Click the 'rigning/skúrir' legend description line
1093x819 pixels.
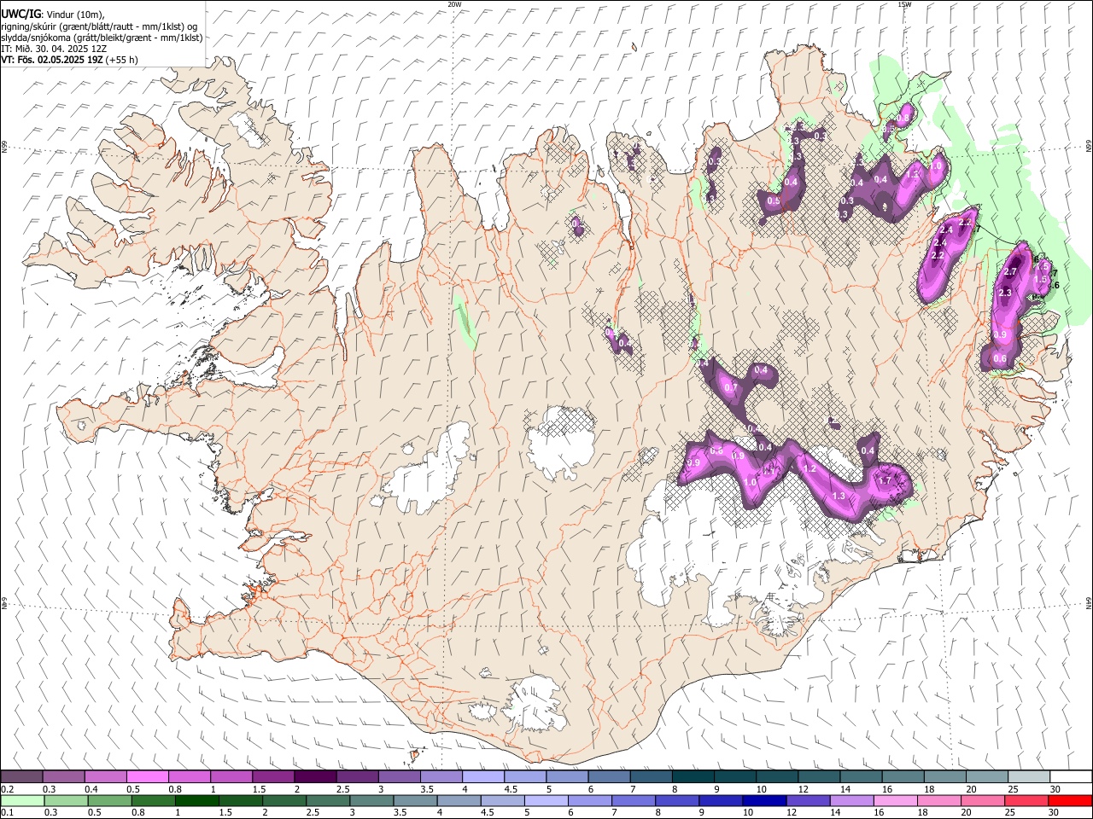tap(100, 26)
